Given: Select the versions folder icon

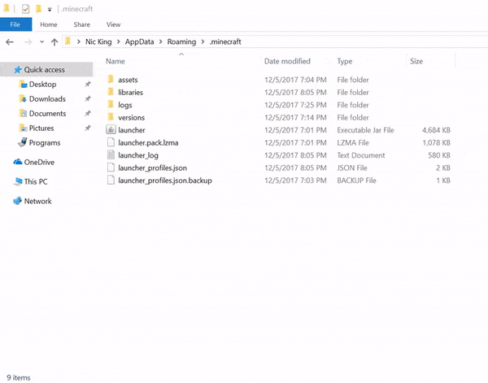Looking at the screenshot, I should (x=111, y=117).
